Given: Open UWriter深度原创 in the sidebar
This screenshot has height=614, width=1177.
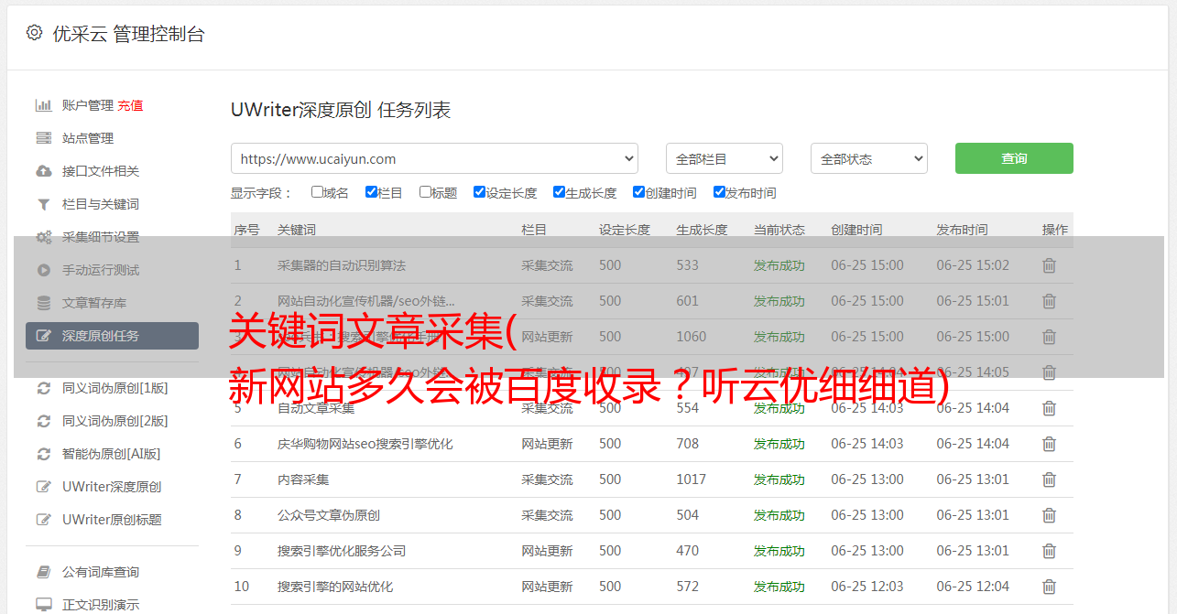Looking at the screenshot, I should 111,487.
